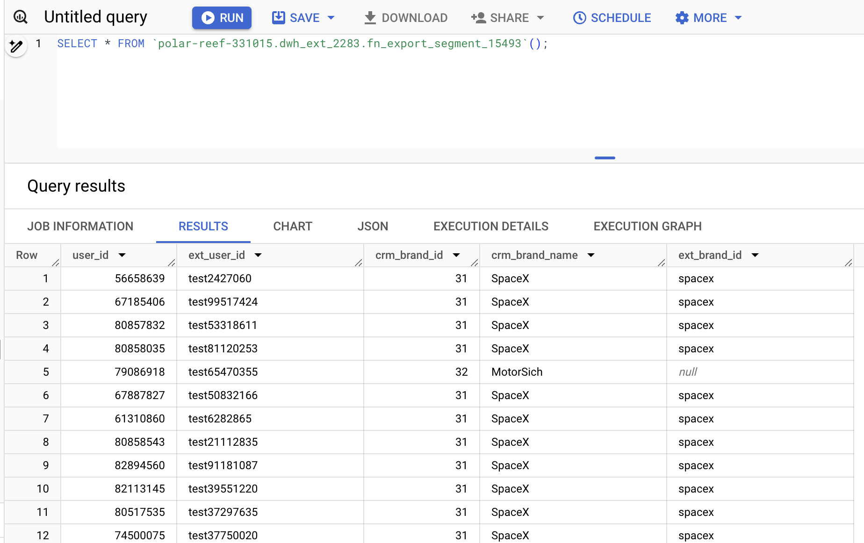Run the query with RUN button
Image resolution: width=864 pixels, height=543 pixels.
click(222, 18)
